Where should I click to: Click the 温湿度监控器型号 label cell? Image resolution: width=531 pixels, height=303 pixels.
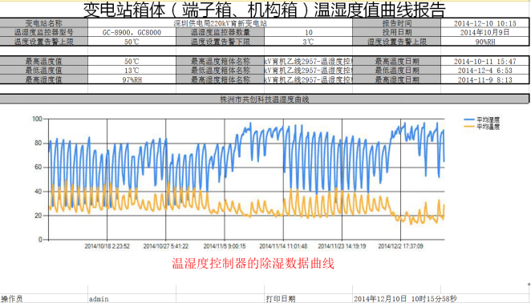pyautogui.click(x=43, y=33)
